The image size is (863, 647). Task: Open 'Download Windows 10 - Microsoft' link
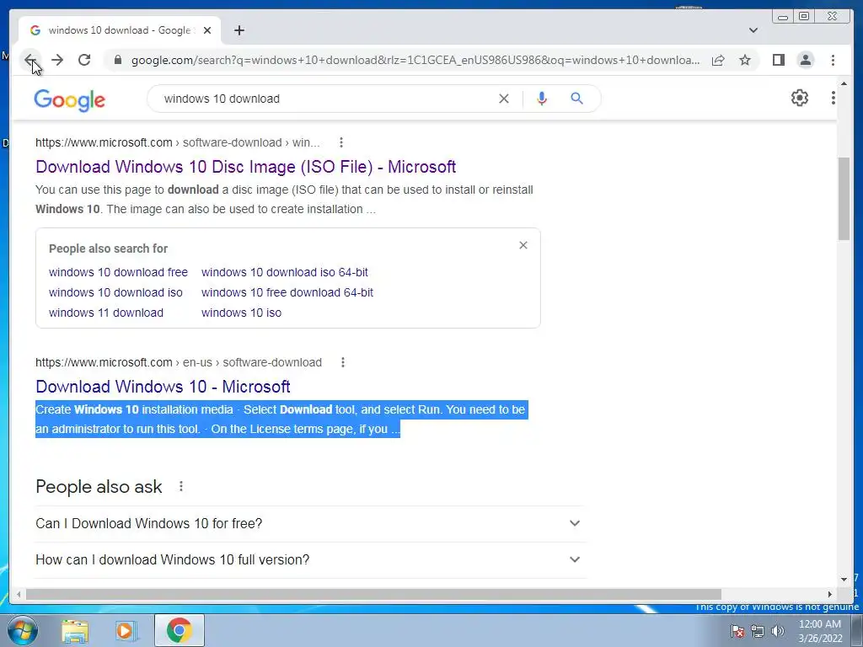point(163,386)
